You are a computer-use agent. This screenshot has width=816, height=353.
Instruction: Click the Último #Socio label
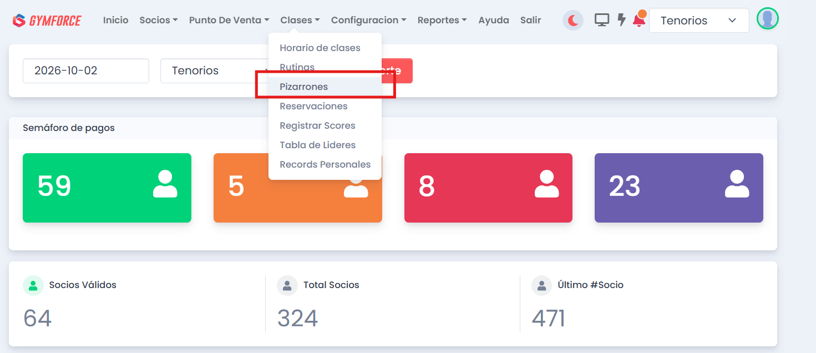591,285
